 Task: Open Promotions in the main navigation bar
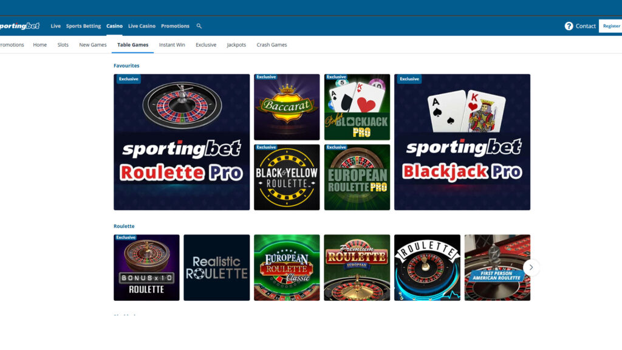coord(175,26)
